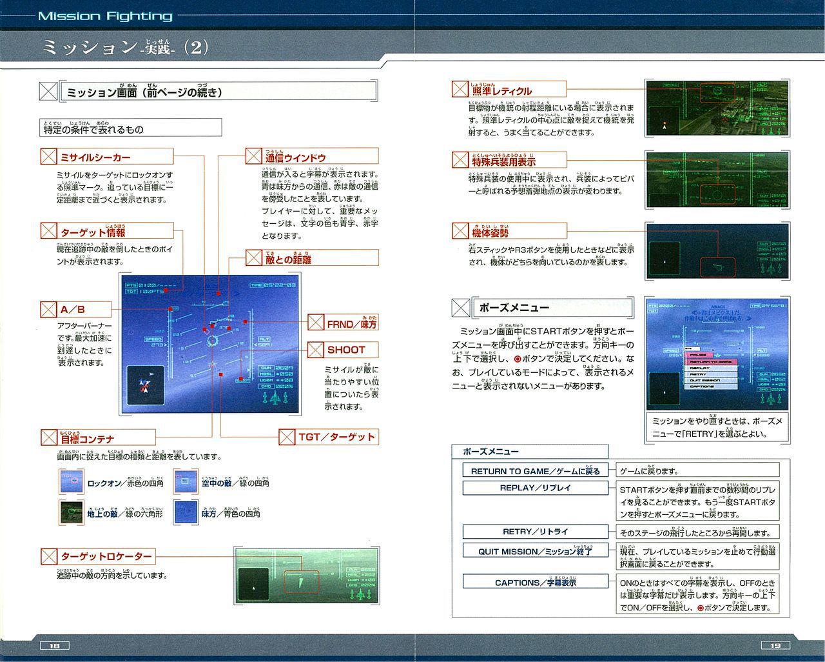Click the radar minimap in main HUD screenshot

[145, 385]
